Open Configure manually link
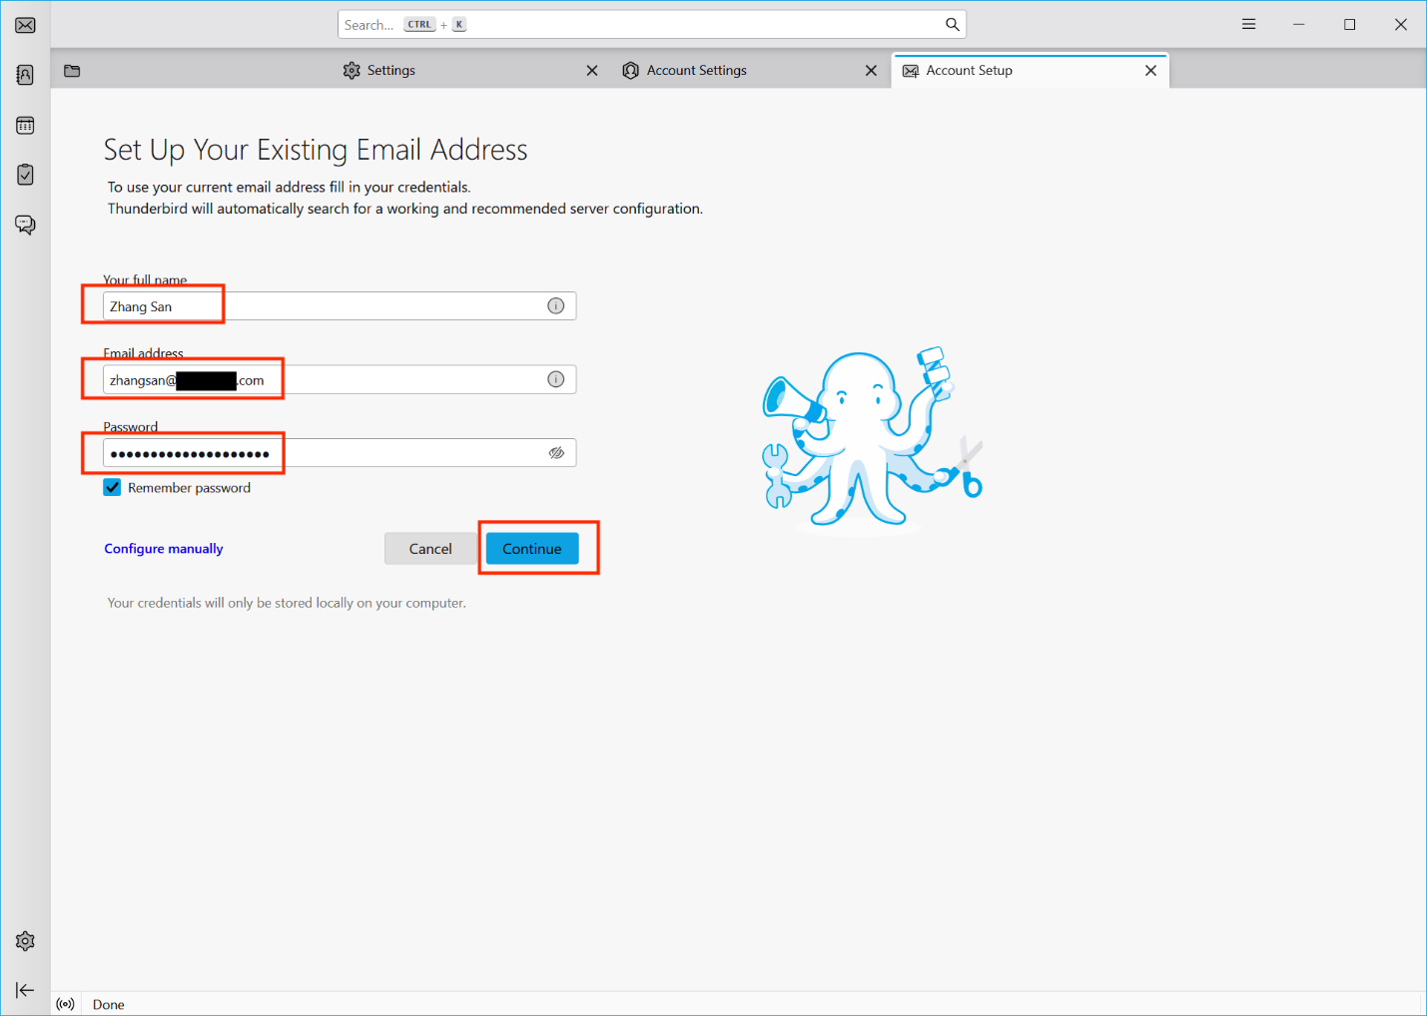The width and height of the screenshot is (1427, 1016). (x=164, y=549)
